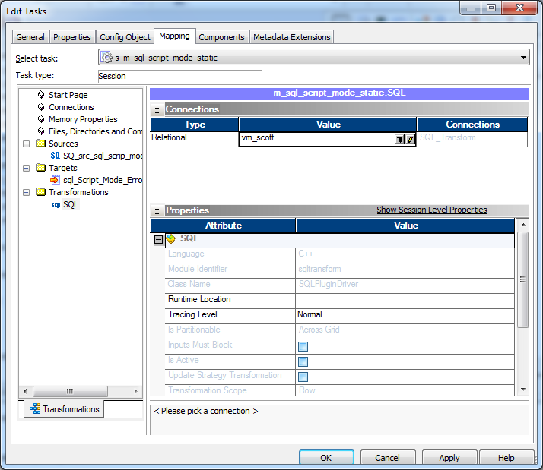Open the Config Object tab
The width and height of the screenshot is (543, 470).
[x=125, y=37]
